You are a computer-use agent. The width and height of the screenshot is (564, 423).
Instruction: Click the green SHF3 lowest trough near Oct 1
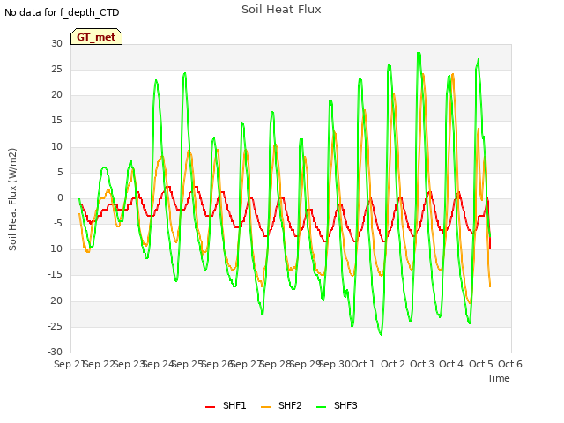click(x=381, y=335)
